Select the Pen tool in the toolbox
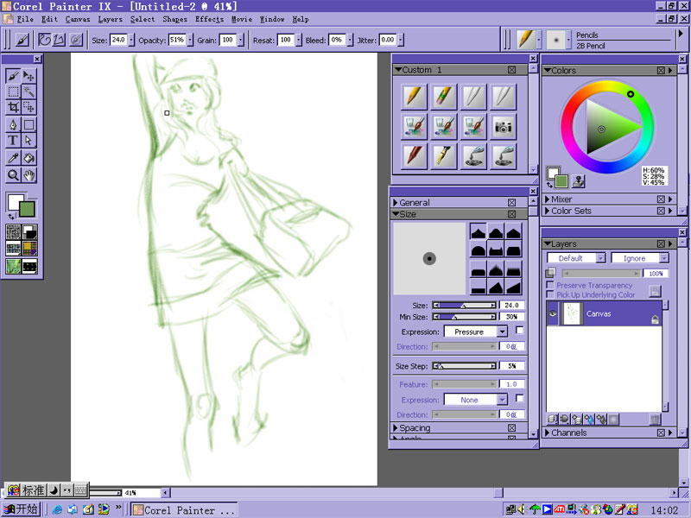691x518 pixels. 13,124
